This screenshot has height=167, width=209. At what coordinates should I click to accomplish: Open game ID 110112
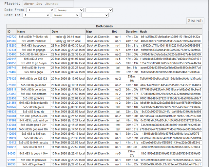[x=11, y=143]
